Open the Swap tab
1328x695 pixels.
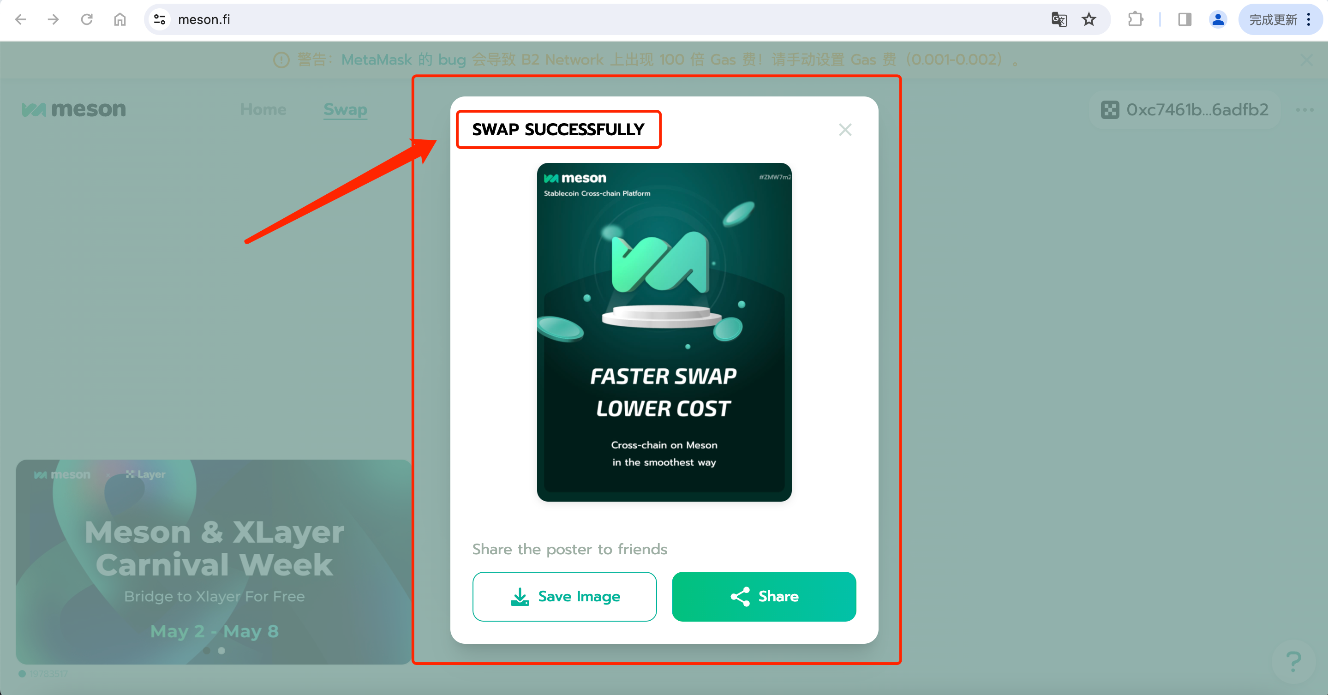coord(345,109)
